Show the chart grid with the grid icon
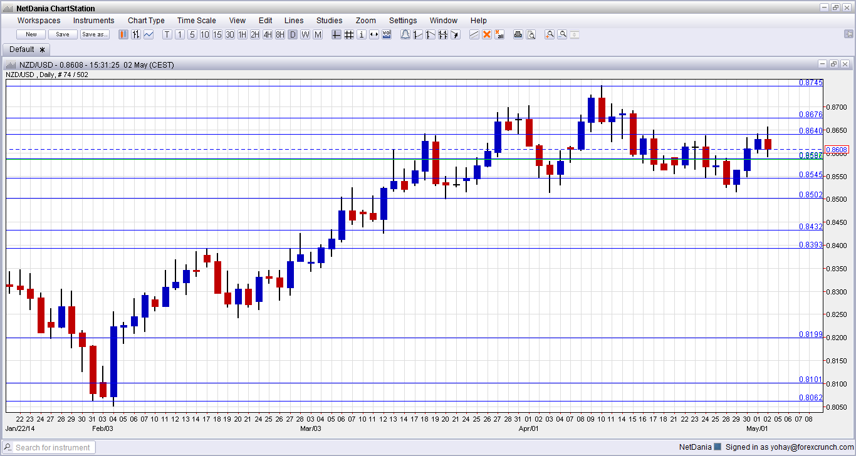This screenshot has height=456, width=856. [349, 34]
